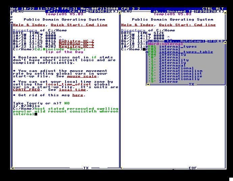Select F02 internal suggestion
The width and height of the screenshot is (233, 181).
pos(164,49)
